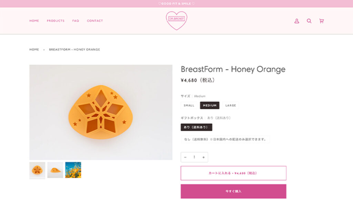Click the Dr. Breast heart logo
The image size is (353, 199).
pos(176,20)
